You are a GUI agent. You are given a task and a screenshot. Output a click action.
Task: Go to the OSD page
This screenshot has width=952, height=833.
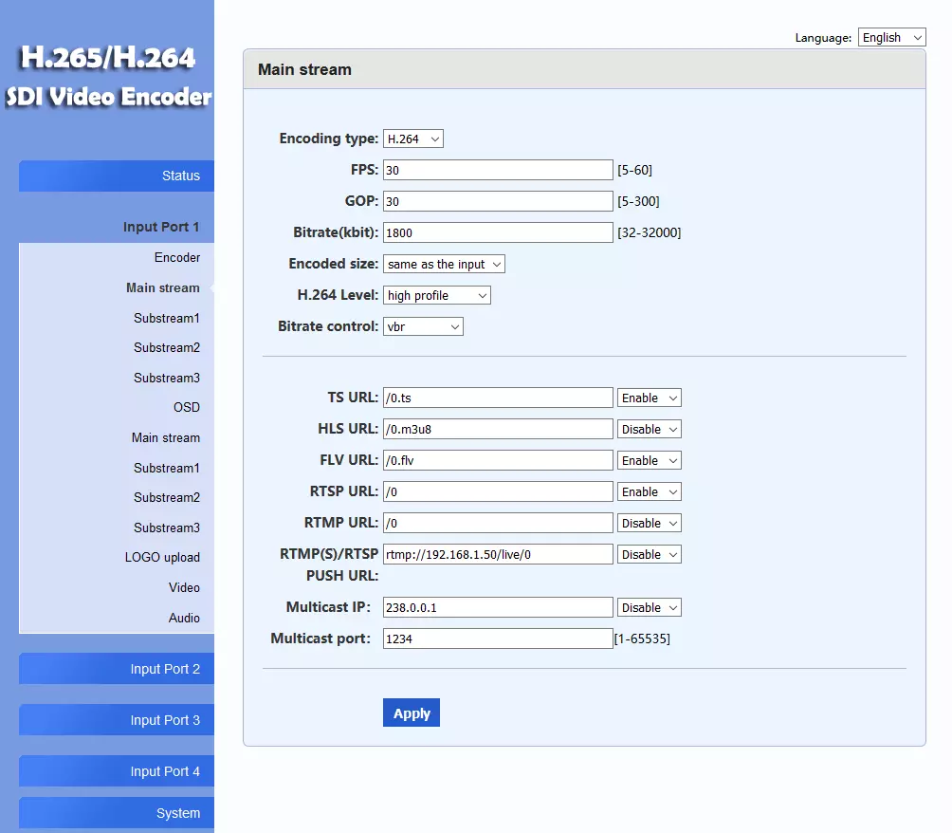pos(187,407)
